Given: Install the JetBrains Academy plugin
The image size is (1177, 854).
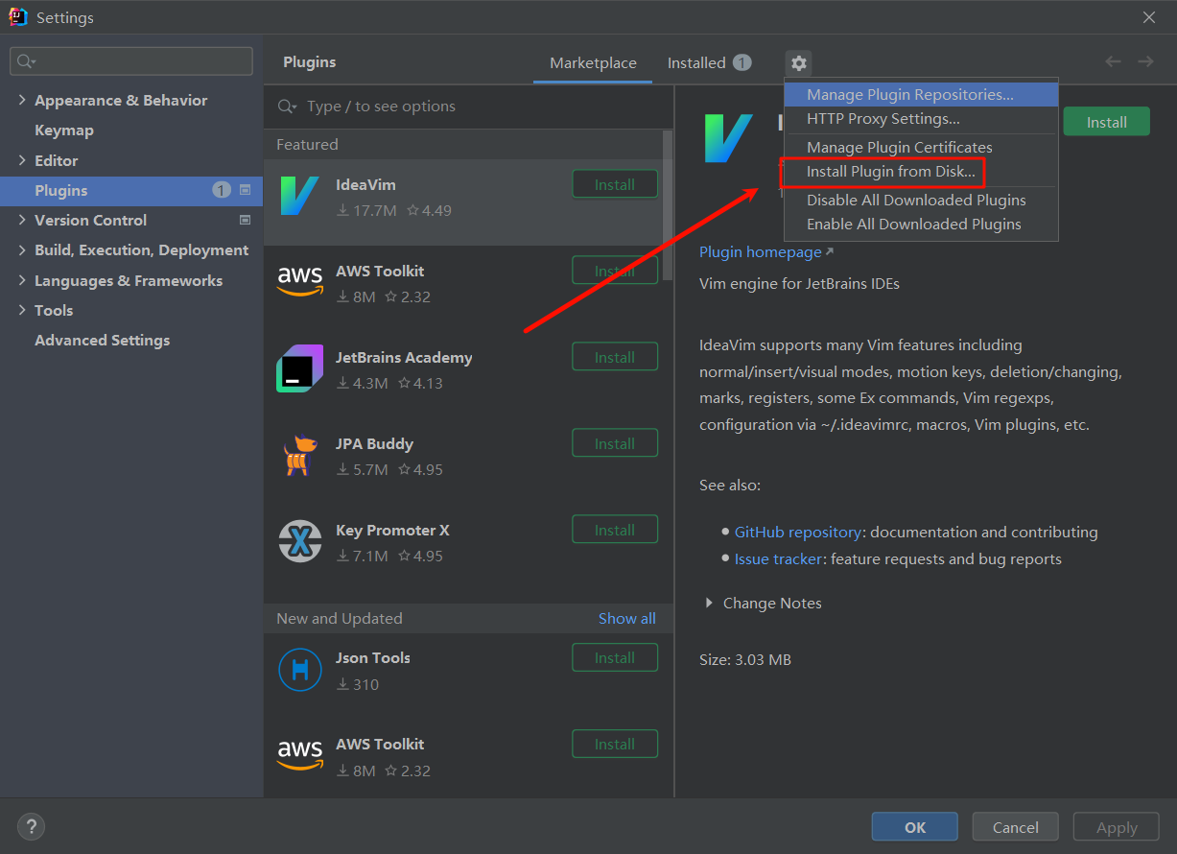Looking at the screenshot, I should point(615,357).
